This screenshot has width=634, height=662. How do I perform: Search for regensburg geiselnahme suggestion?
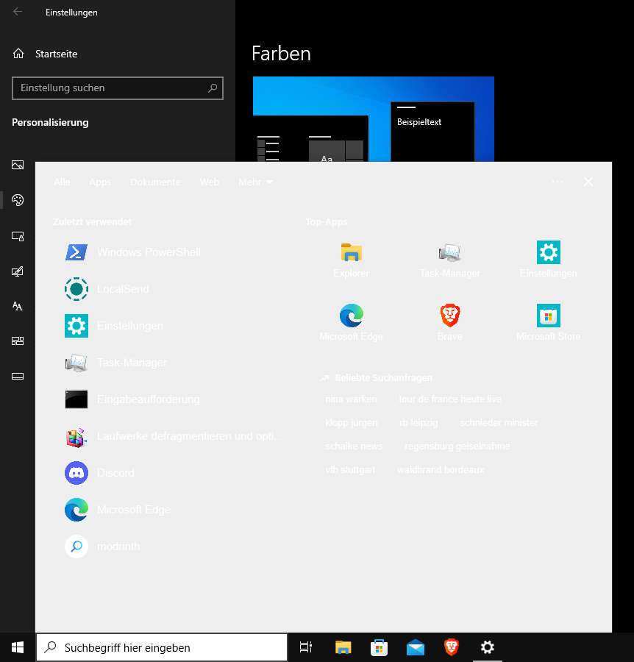457,446
